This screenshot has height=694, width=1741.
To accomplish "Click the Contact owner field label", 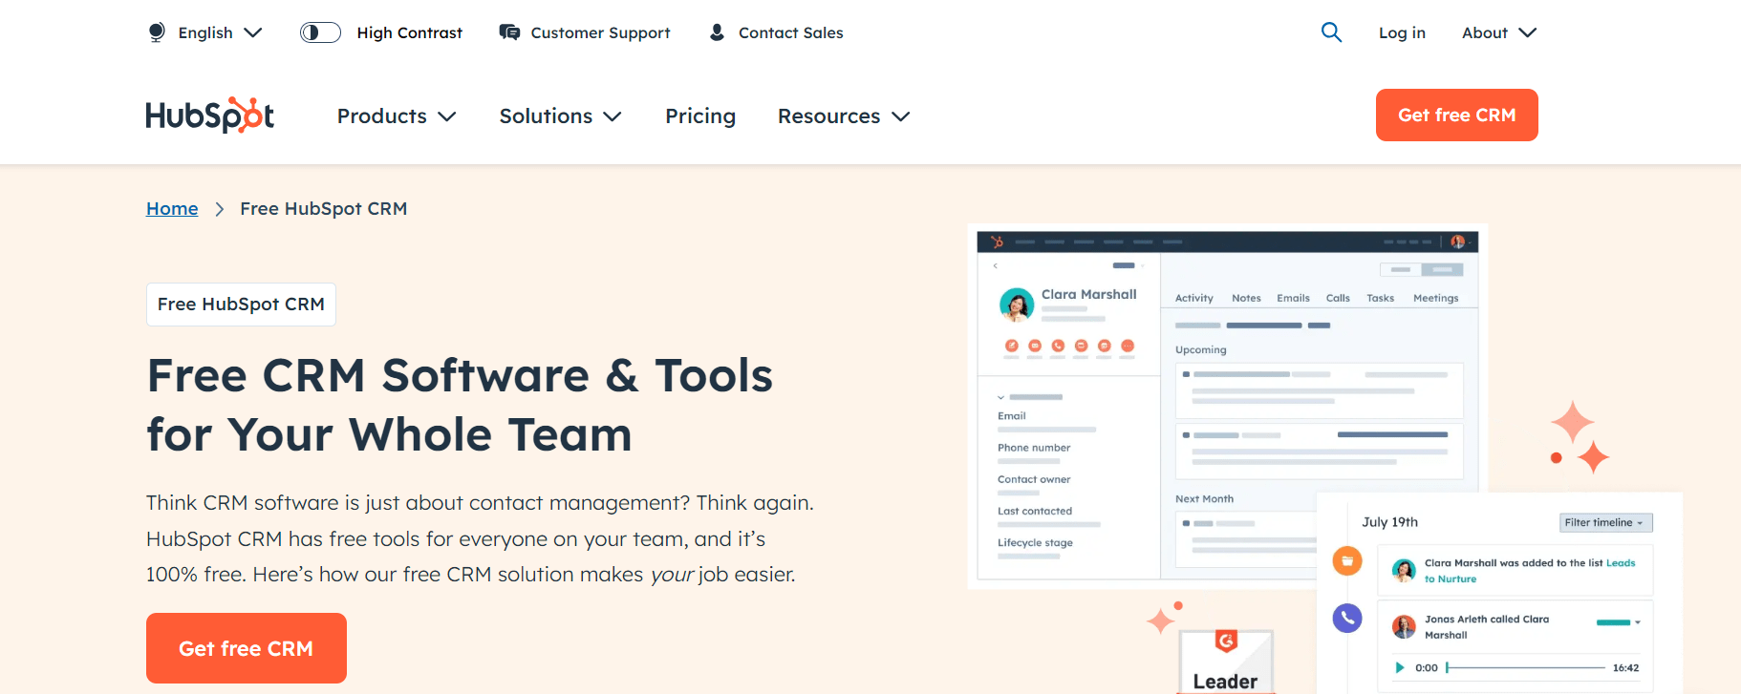I will pyautogui.click(x=1034, y=479).
